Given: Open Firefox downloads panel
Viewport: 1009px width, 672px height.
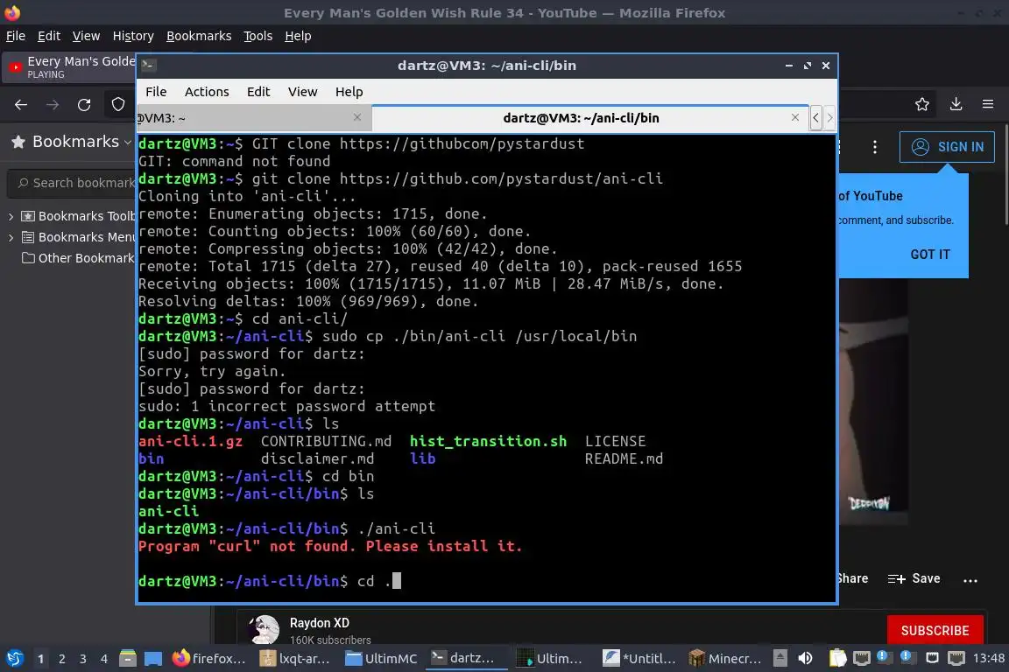Looking at the screenshot, I should click(x=956, y=104).
